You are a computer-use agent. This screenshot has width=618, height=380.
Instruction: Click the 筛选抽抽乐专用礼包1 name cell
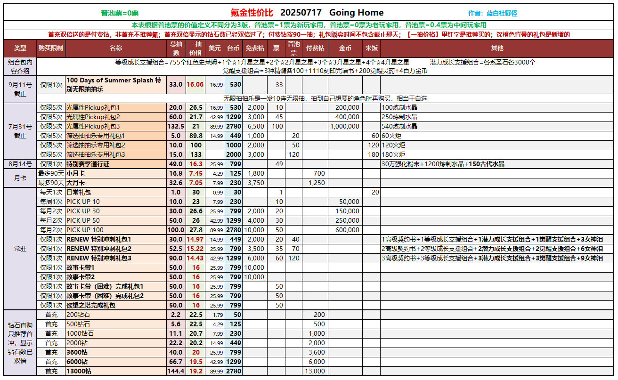(116, 136)
